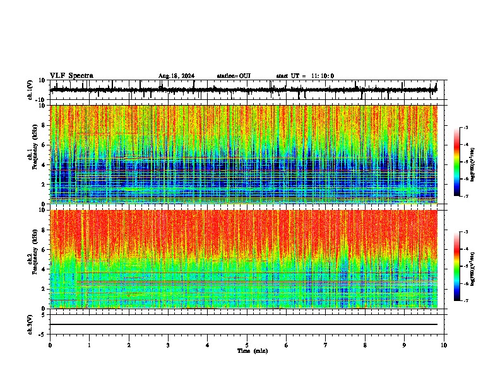Click the time axis tick label "7"
Viewport: 500px width, 387px height.
[326, 345]
